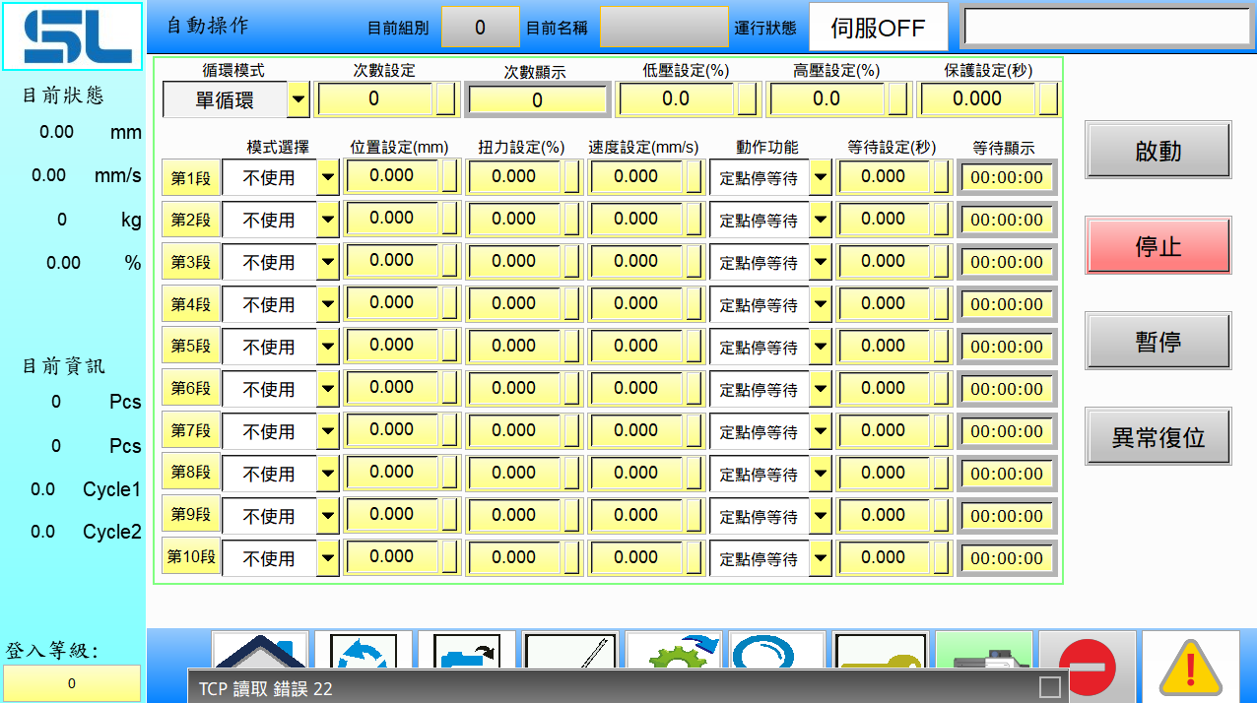Open the yellow warning alarm icon
Image resolution: width=1257 pixels, height=703 pixels.
point(1191,666)
